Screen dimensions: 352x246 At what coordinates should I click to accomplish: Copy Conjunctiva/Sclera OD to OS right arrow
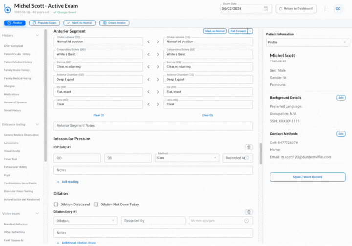click(158, 55)
